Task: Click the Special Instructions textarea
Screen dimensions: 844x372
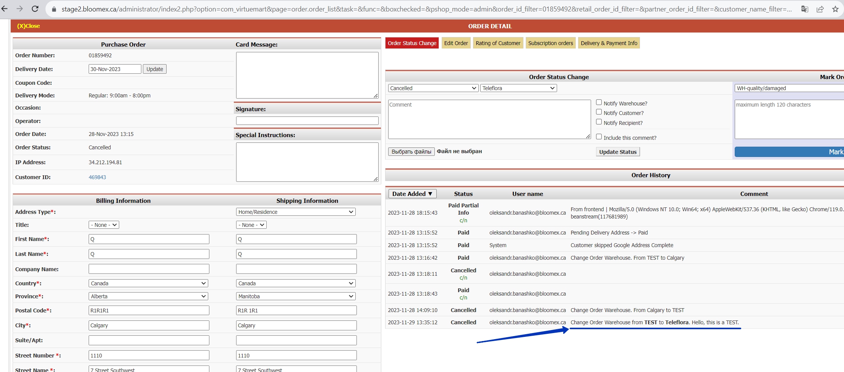Action: coord(307,162)
